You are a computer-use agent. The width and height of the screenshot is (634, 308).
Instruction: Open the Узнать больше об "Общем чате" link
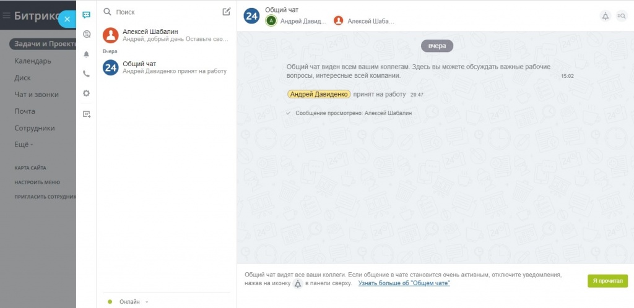[404, 283]
